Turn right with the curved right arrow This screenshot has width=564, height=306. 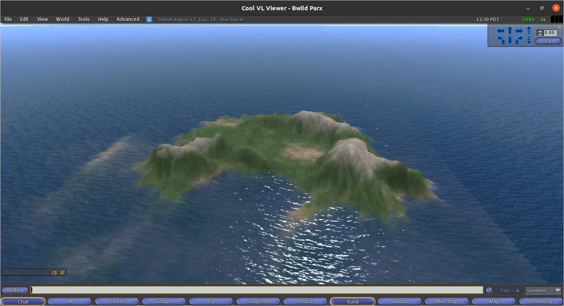click(x=519, y=40)
